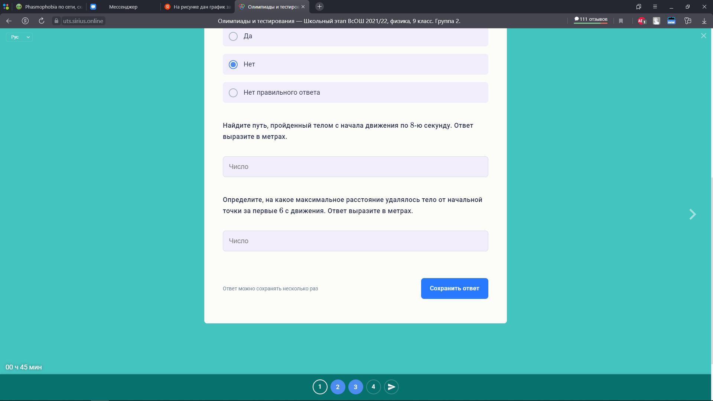Click the finish test paper-plane icon
This screenshot has height=401, width=713.
[x=391, y=387]
